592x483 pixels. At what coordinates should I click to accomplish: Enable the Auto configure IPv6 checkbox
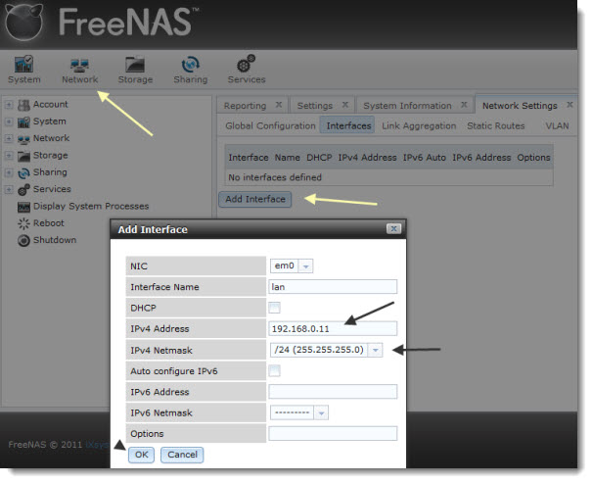(x=275, y=370)
